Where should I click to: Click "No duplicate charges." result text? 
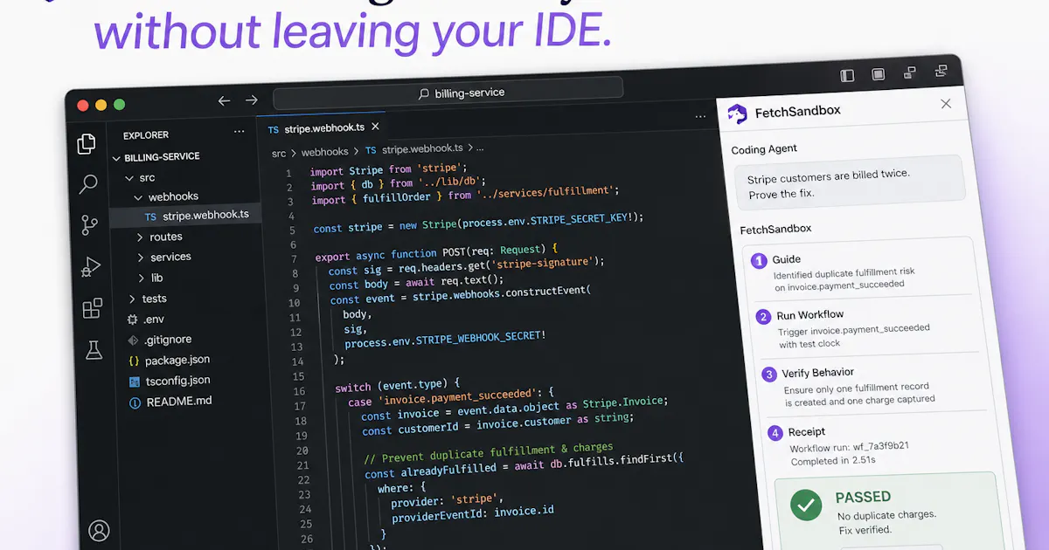(x=886, y=515)
